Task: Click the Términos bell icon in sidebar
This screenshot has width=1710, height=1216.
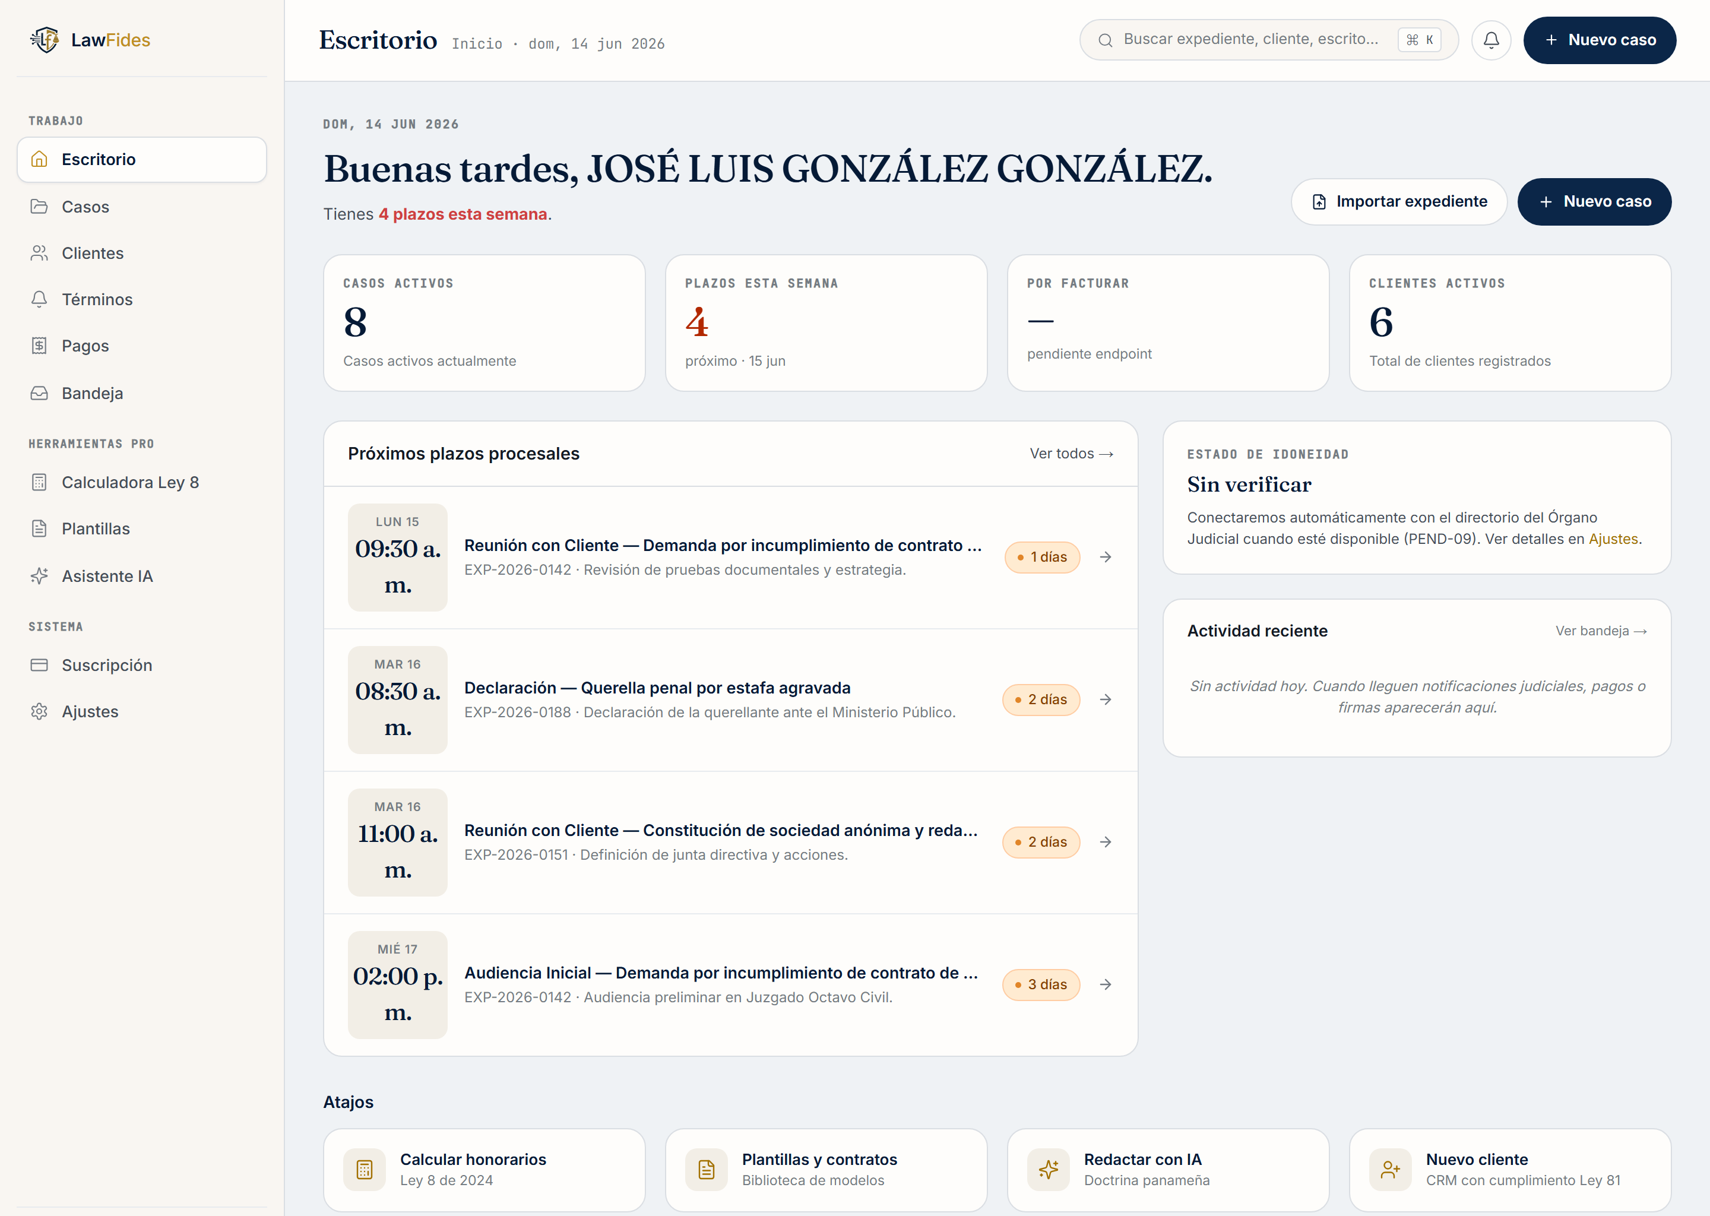Action: click(40, 299)
